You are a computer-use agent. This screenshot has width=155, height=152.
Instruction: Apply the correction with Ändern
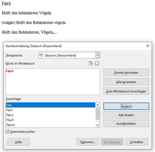click(126, 106)
